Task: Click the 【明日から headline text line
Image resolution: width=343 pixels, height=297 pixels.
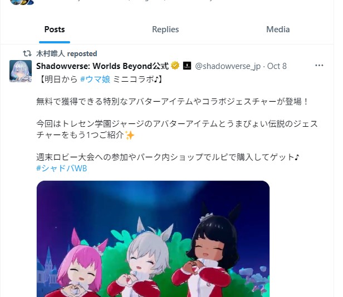Action: pyautogui.click(x=101, y=79)
